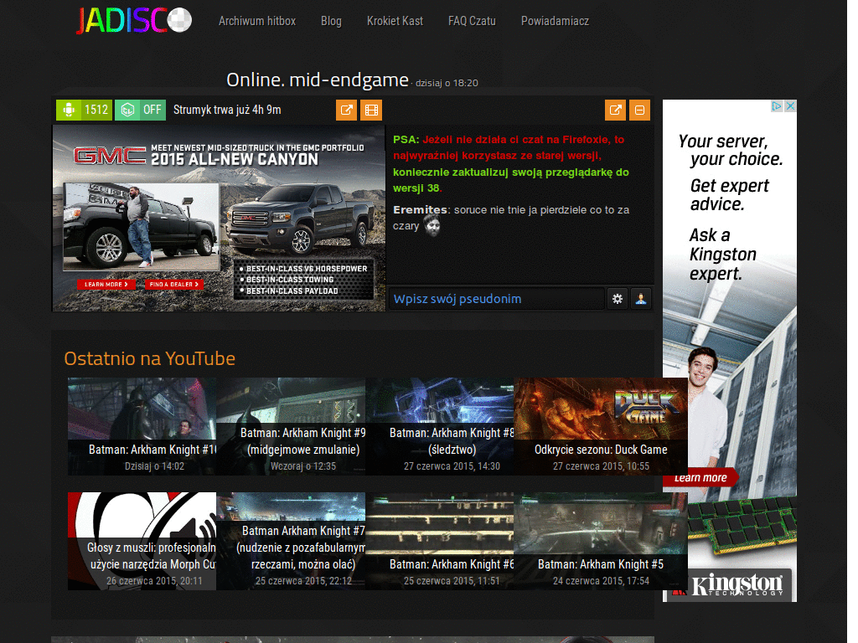Image resolution: width=858 pixels, height=643 pixels.
Task: Click the 'dzisiaj o 18:20' timestamp
Action: [x=447, y=83]
